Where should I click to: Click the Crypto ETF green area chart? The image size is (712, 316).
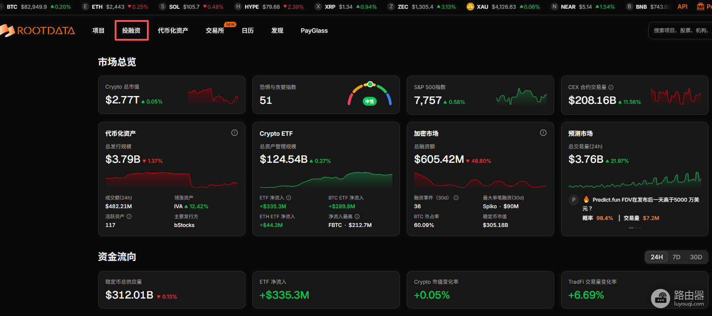[326, 179]
